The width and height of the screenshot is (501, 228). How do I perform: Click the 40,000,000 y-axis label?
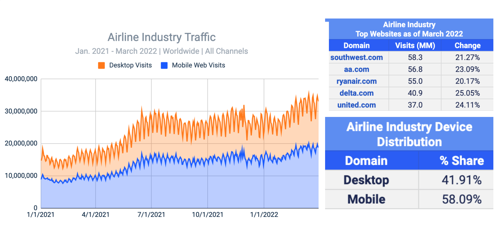[21, 79]
